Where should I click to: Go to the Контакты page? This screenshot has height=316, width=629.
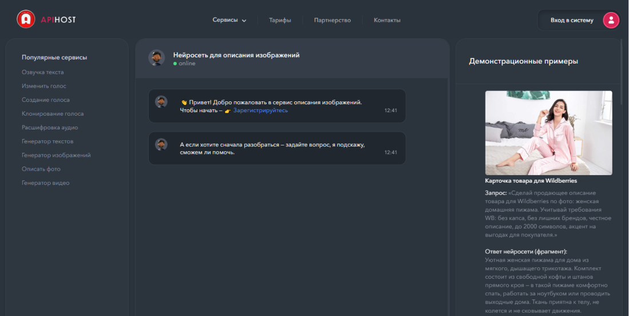click(x=387, y=20)
